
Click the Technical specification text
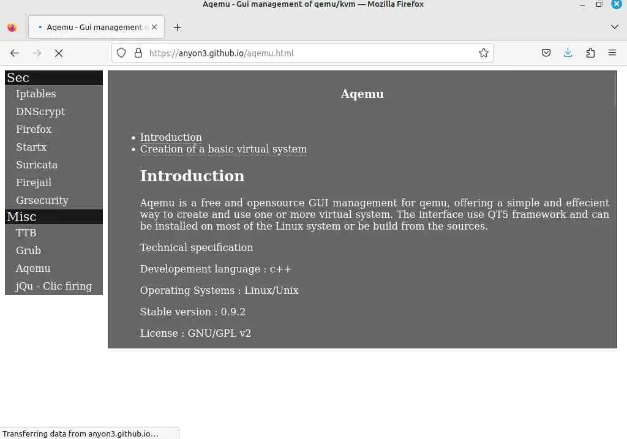tap(197, 247)
